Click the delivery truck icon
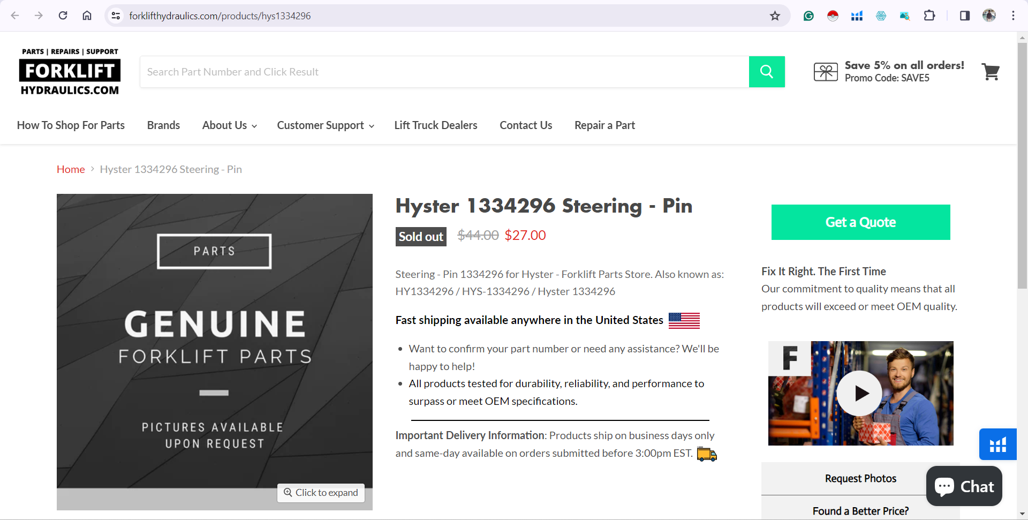Viewport: 1028px width, 520px height. 707,454
